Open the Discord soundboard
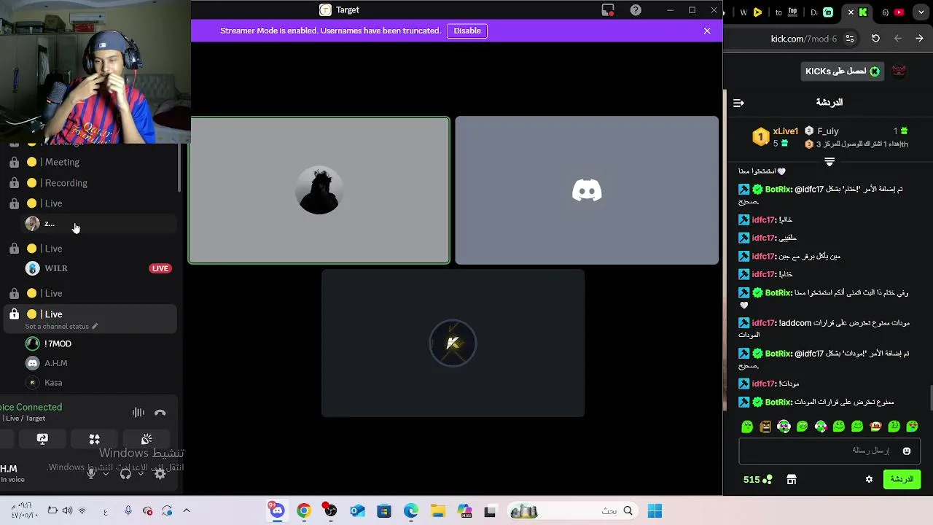 pyautogui.click(x=147, y=439)
